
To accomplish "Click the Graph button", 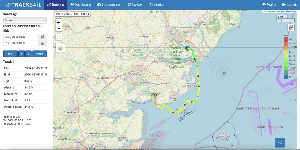I will click(40, 54).
